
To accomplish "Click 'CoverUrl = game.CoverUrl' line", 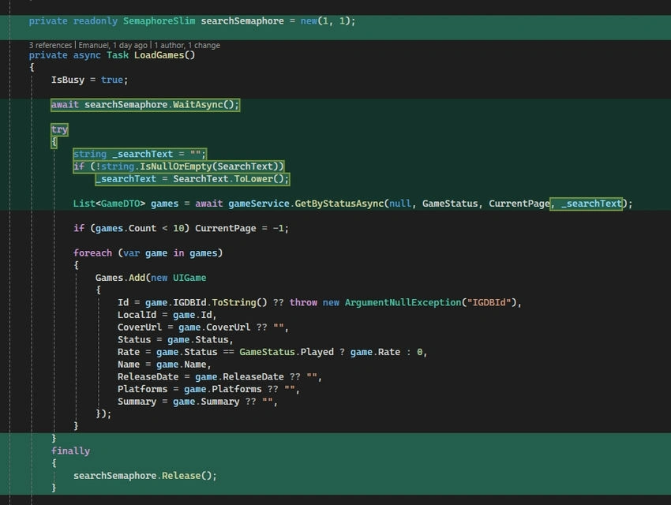I will [x=203, y=327].
